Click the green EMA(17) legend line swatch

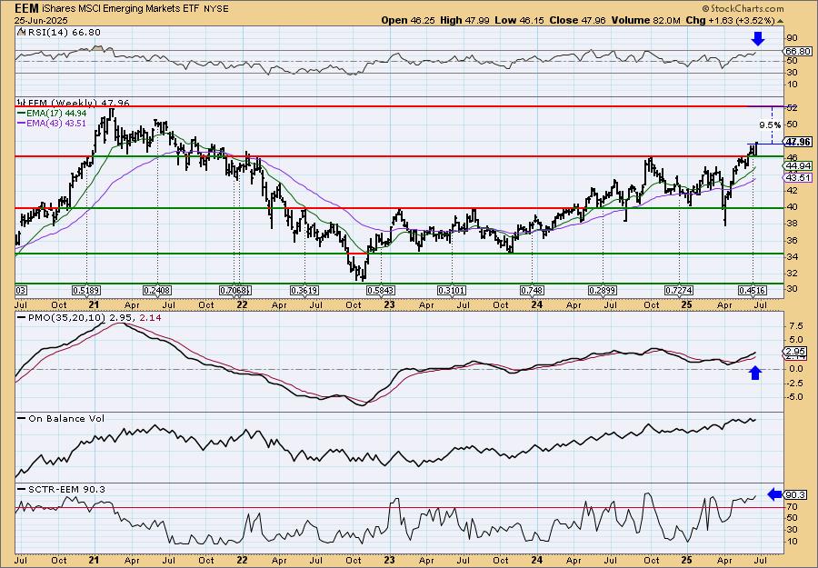[x=21, y=114]
